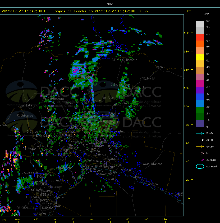The width and height of the screenshot is (220, 223).
Task: Click the Potrerillos label on map
Action: (44, 146)
